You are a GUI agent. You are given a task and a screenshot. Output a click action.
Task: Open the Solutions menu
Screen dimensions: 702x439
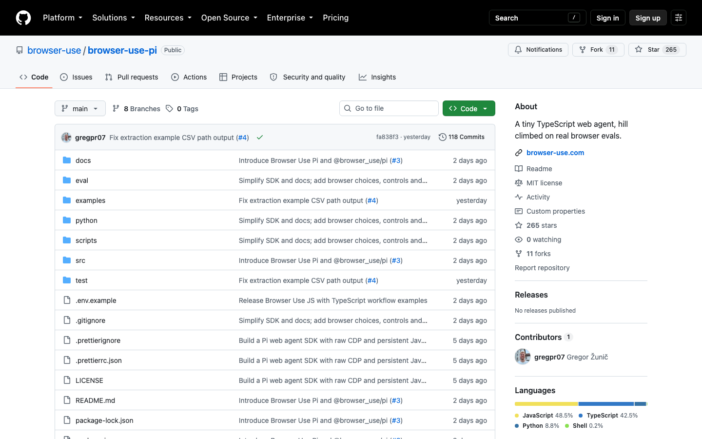click(x=114, y=18)
